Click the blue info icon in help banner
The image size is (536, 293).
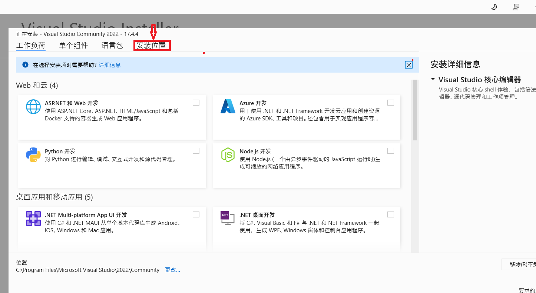[25, 65]
